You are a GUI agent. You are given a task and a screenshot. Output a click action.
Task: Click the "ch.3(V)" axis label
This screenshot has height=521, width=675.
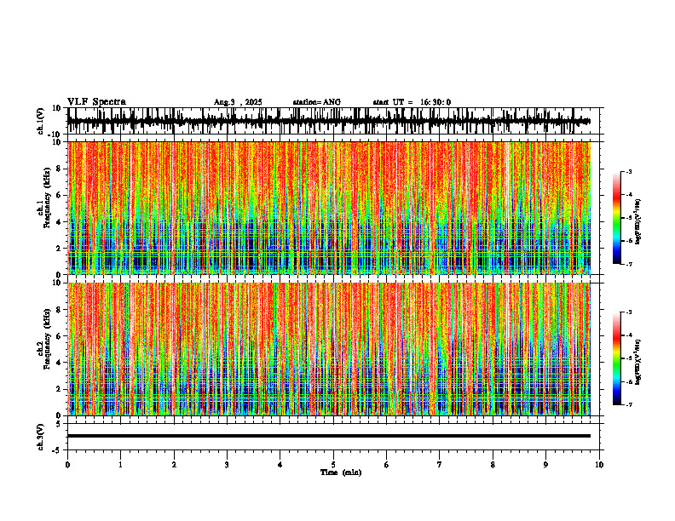click(x=41, y=438)
